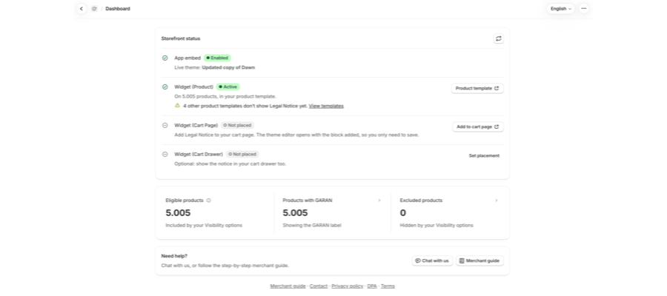This screenshot has height=296, width=667.
Task: Expand the Excluded products chevron
Action: point(497,201)
